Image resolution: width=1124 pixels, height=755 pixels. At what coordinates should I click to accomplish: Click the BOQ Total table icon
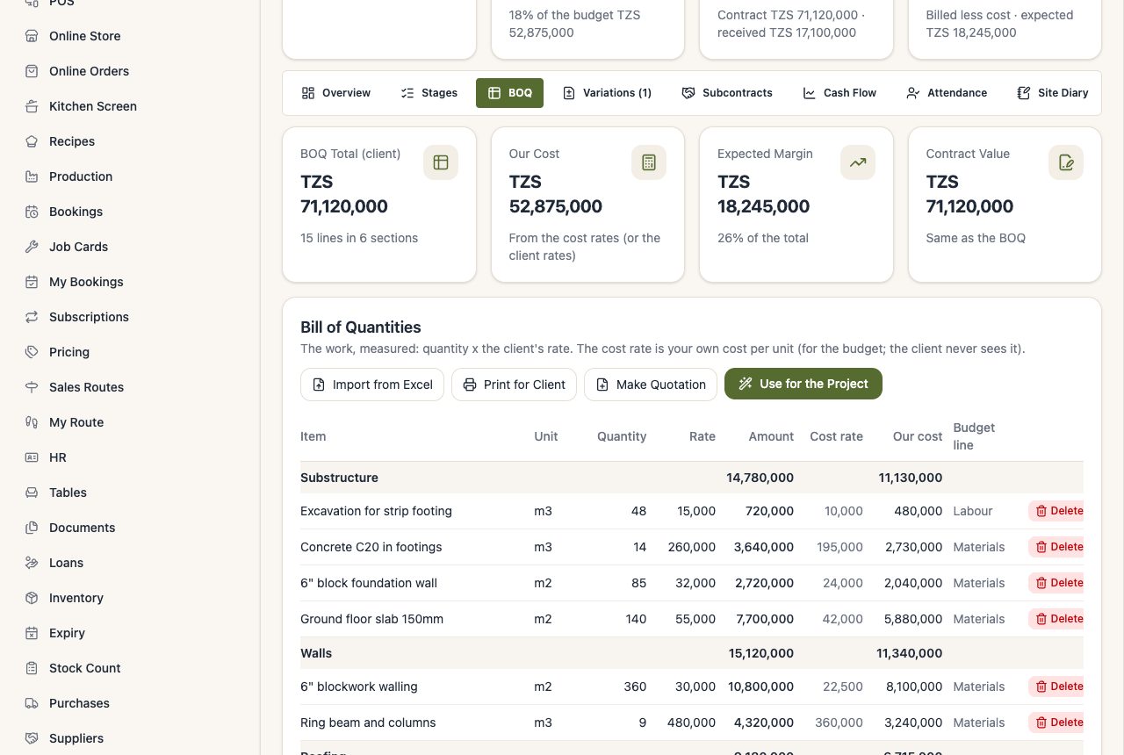coord(441,162)
